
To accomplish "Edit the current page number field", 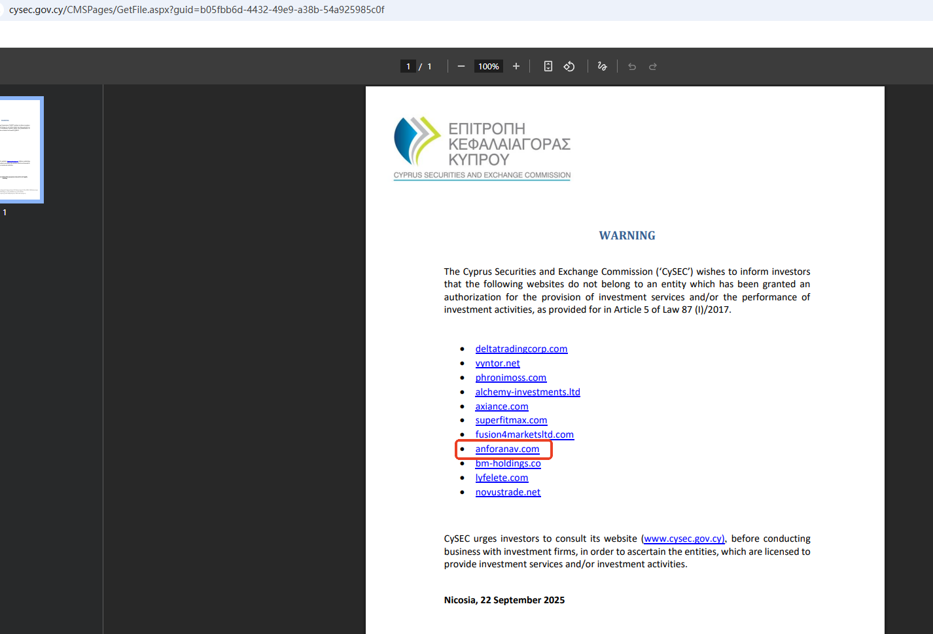I will (408, 66).
